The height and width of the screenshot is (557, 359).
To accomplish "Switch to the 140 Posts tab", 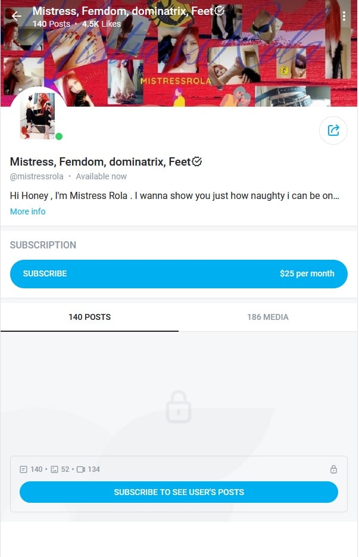I will [89, 317].
